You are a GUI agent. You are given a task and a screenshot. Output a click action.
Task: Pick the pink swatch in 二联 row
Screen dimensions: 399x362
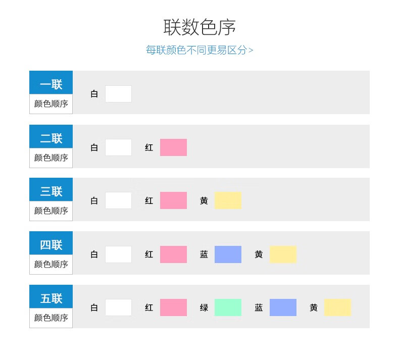pos(173,147)
